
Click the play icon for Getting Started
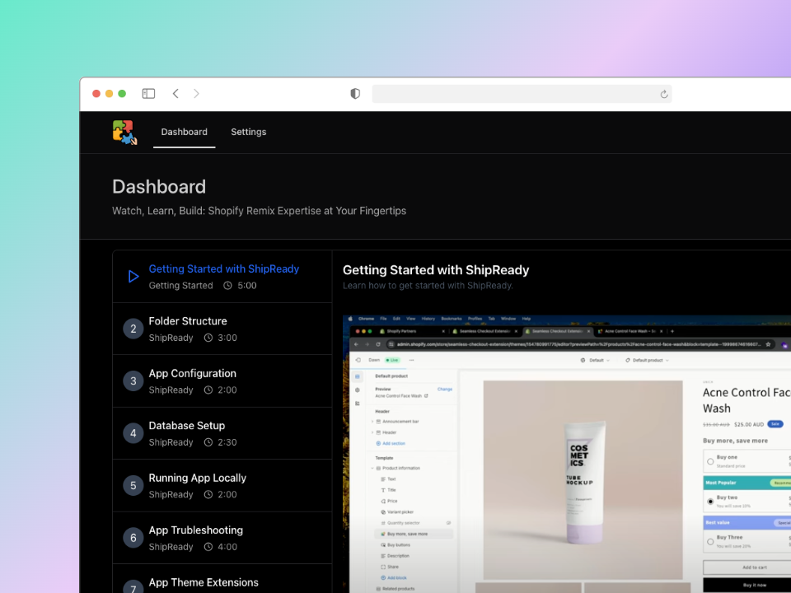[133, 277]
